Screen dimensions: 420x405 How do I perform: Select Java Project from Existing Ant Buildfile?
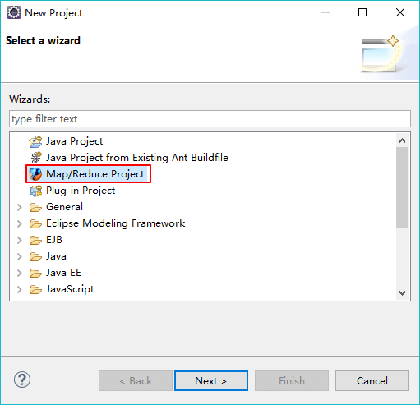137,158
